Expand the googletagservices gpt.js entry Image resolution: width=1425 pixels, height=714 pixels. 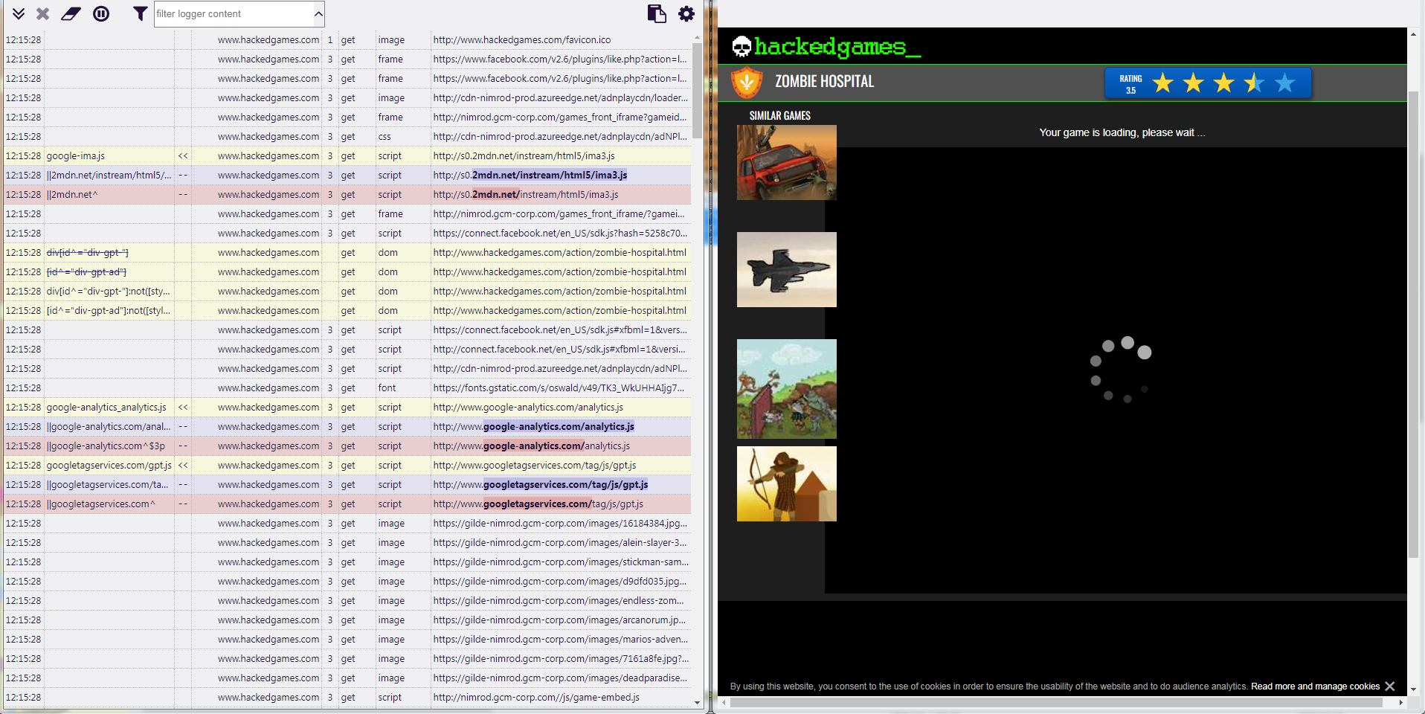(182, 465)
